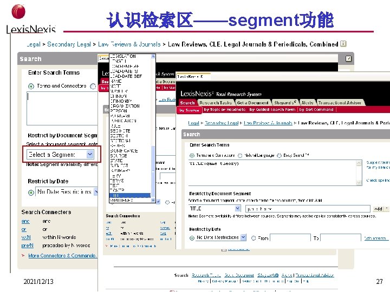
Task: Click the Date formats link in front window
Action: point(376,238)
